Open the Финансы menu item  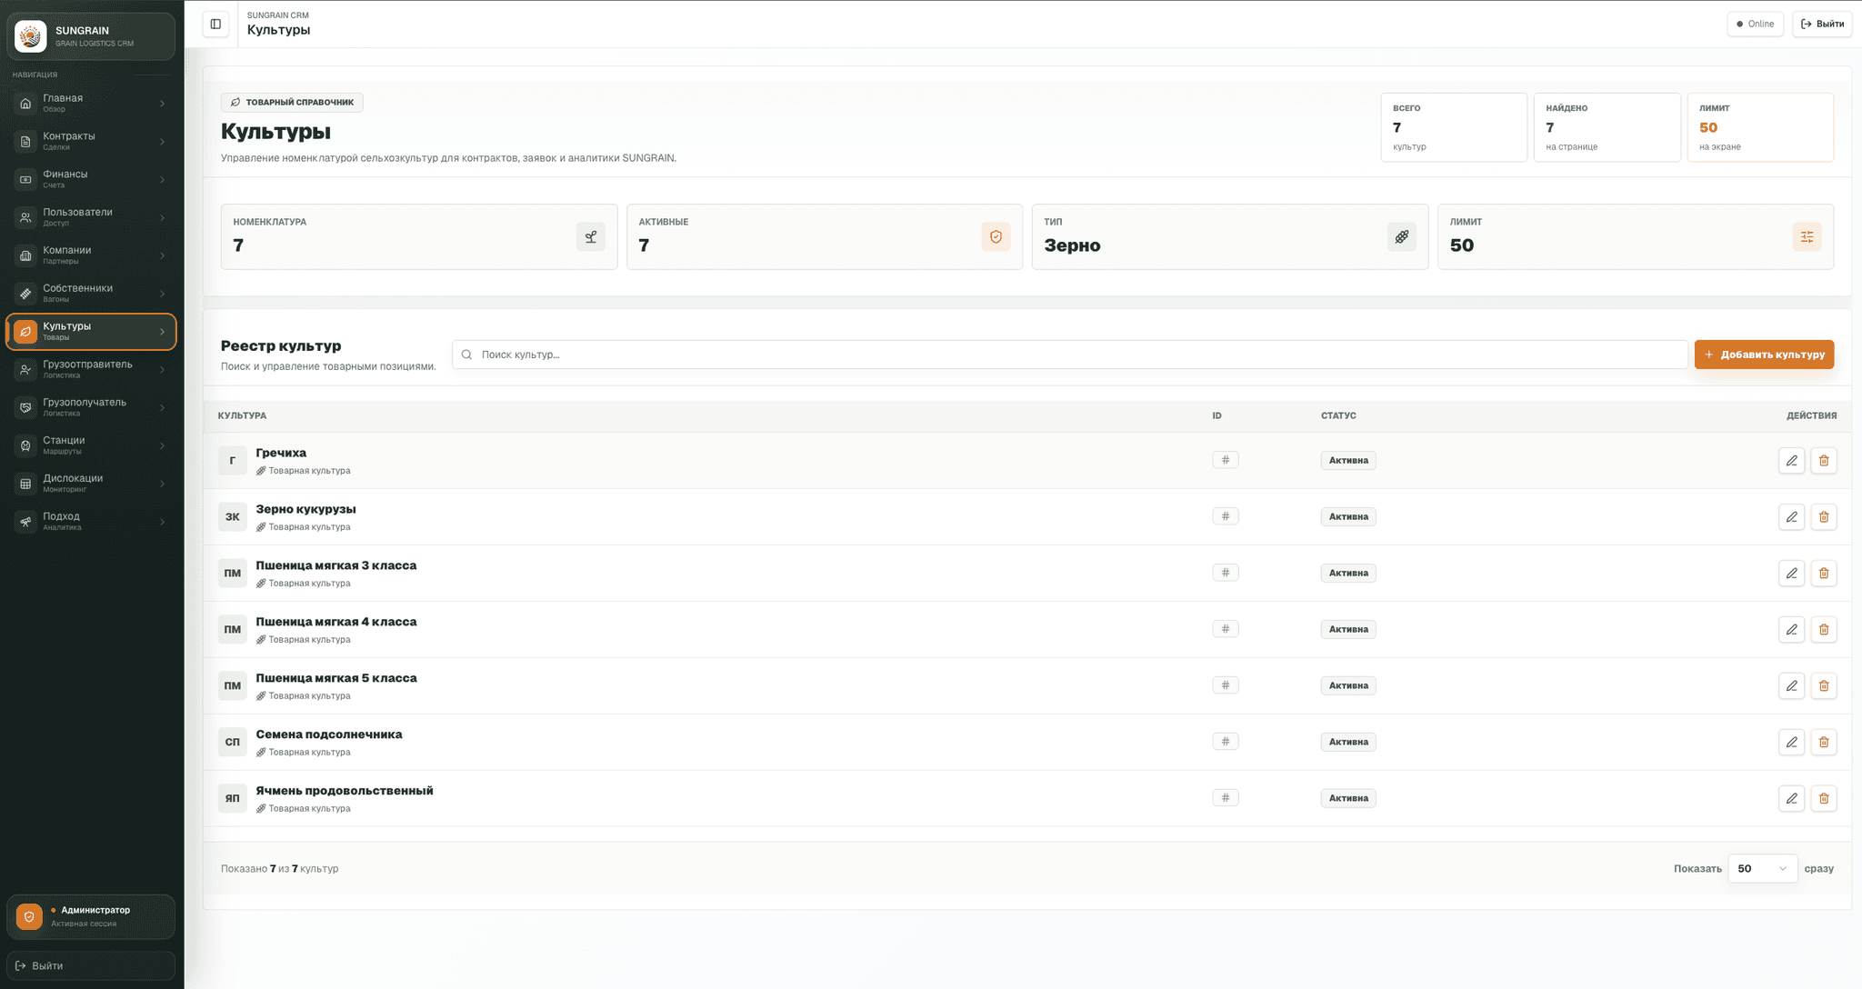coord(91,180)
